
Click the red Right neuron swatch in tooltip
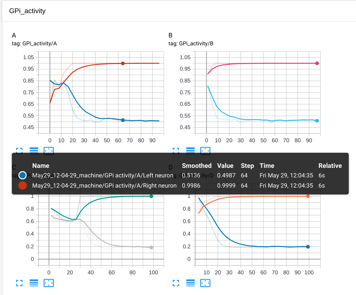23,186
